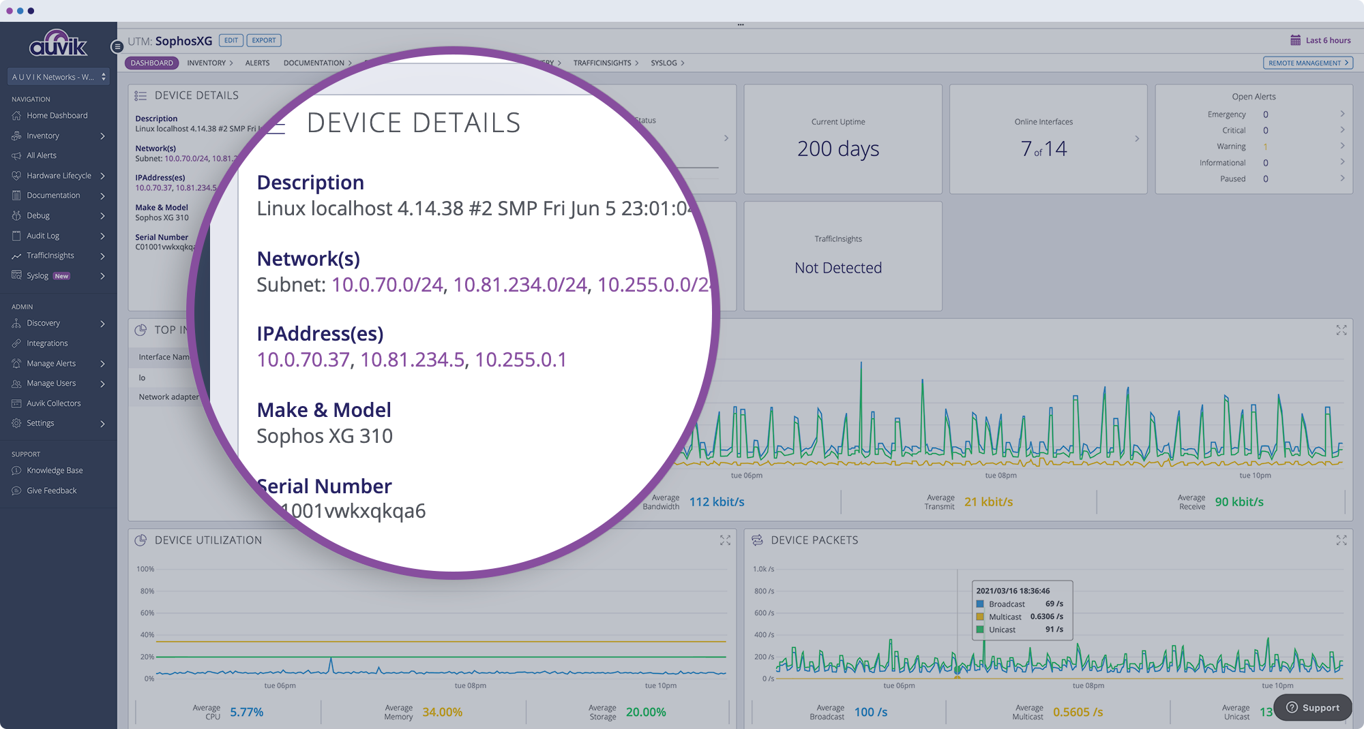Click the Give Feedback chat icon
Image resolution: width=1364 pixels, height=729 pixels.
pos(17,491)
